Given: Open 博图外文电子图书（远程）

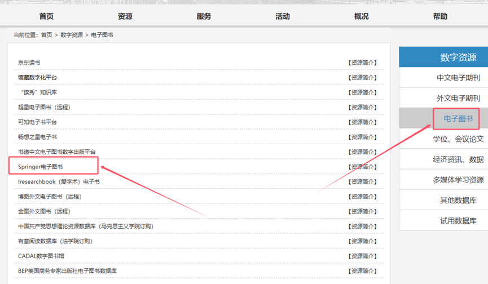Looking at the screenshot, I should tap(50, 197).
